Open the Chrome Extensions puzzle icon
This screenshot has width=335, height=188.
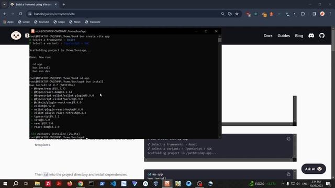(x=303, y=14)
